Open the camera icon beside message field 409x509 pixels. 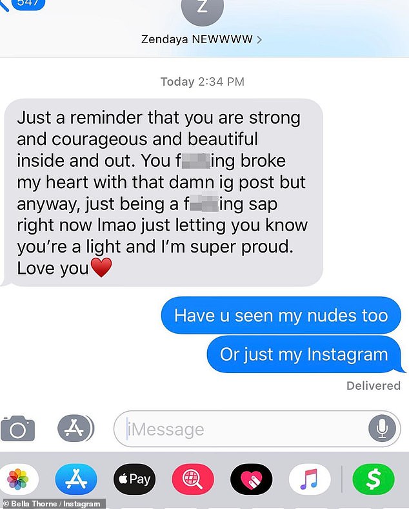17,428
